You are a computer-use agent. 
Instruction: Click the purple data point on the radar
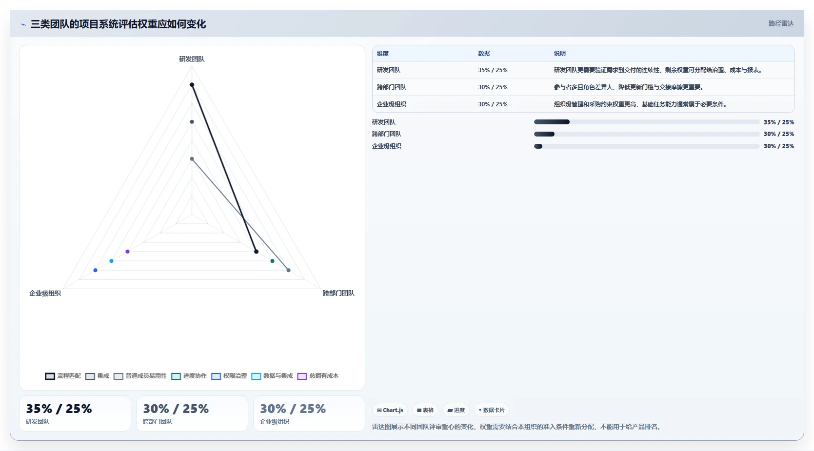click(x=127, y=252)
